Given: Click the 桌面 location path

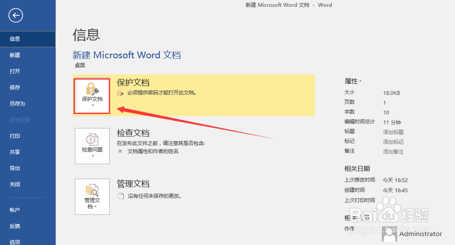Looking at the screenshot, I should click(x=80, y=65).
